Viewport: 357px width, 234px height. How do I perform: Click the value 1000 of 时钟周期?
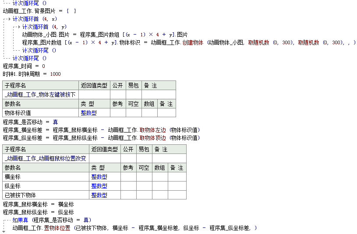pyautogui.click(x=55, y=74)
